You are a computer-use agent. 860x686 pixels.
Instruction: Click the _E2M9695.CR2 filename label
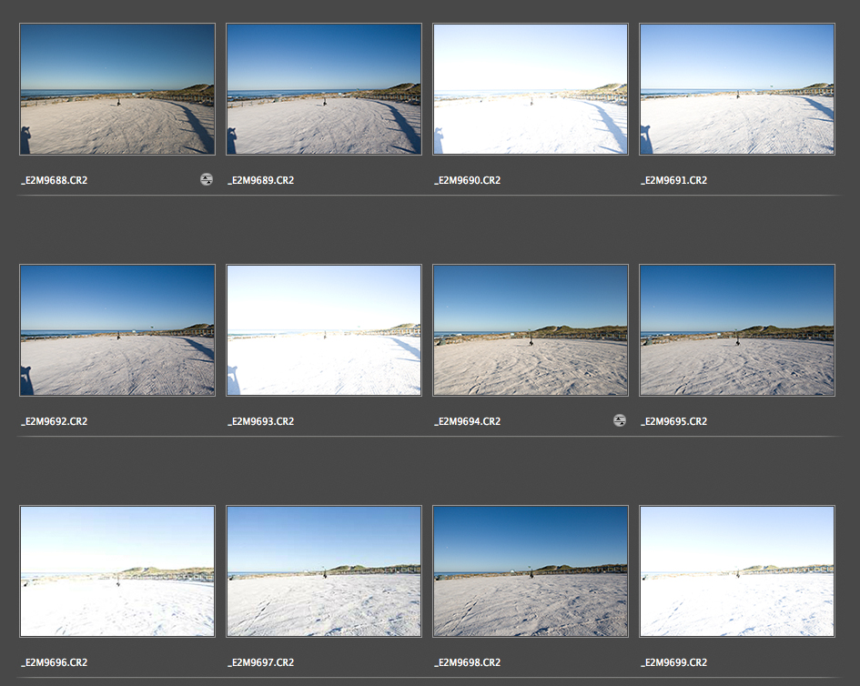(673, 422)
